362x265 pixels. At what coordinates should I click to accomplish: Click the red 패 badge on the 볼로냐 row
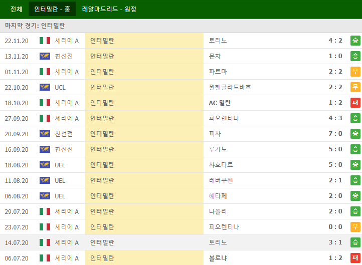tap(355, 258)
